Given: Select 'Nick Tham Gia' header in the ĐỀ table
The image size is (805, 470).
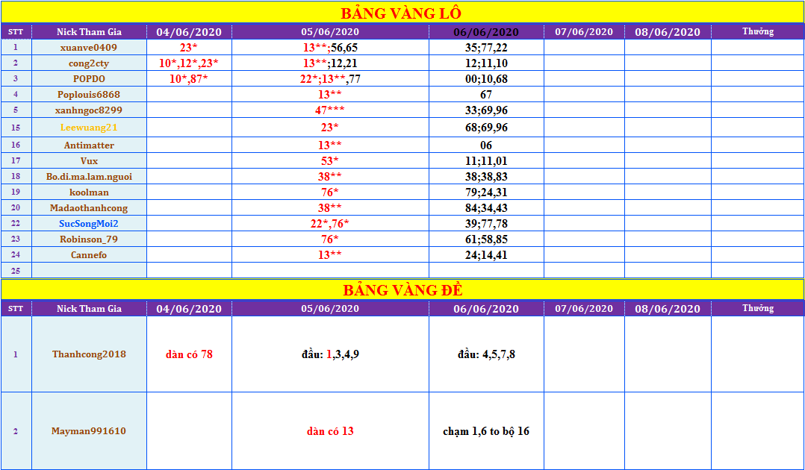Looking at the screenshot, I should click(90, 309).
